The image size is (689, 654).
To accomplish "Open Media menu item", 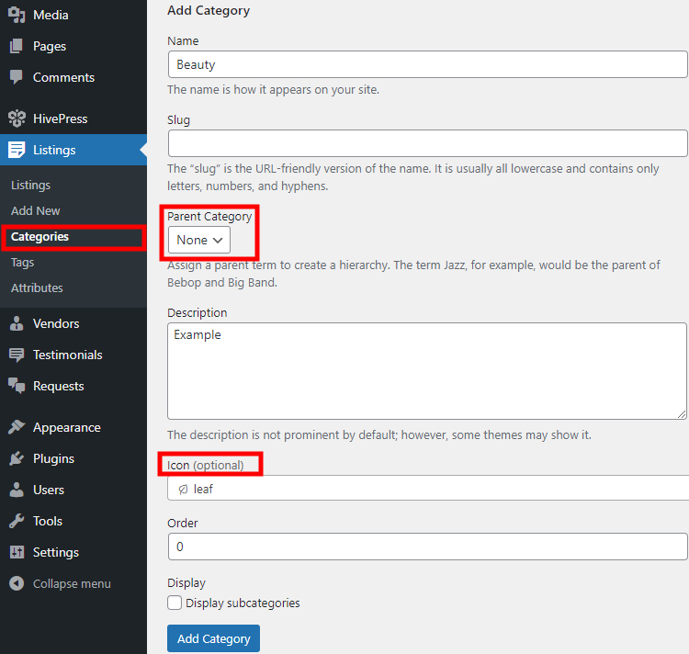I will (x=73, y=15).
